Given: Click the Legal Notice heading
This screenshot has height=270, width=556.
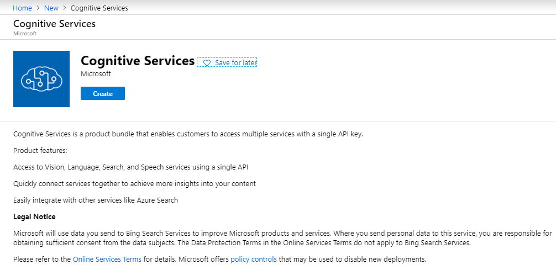Looking at the screenshot, I should click(34, 216).
